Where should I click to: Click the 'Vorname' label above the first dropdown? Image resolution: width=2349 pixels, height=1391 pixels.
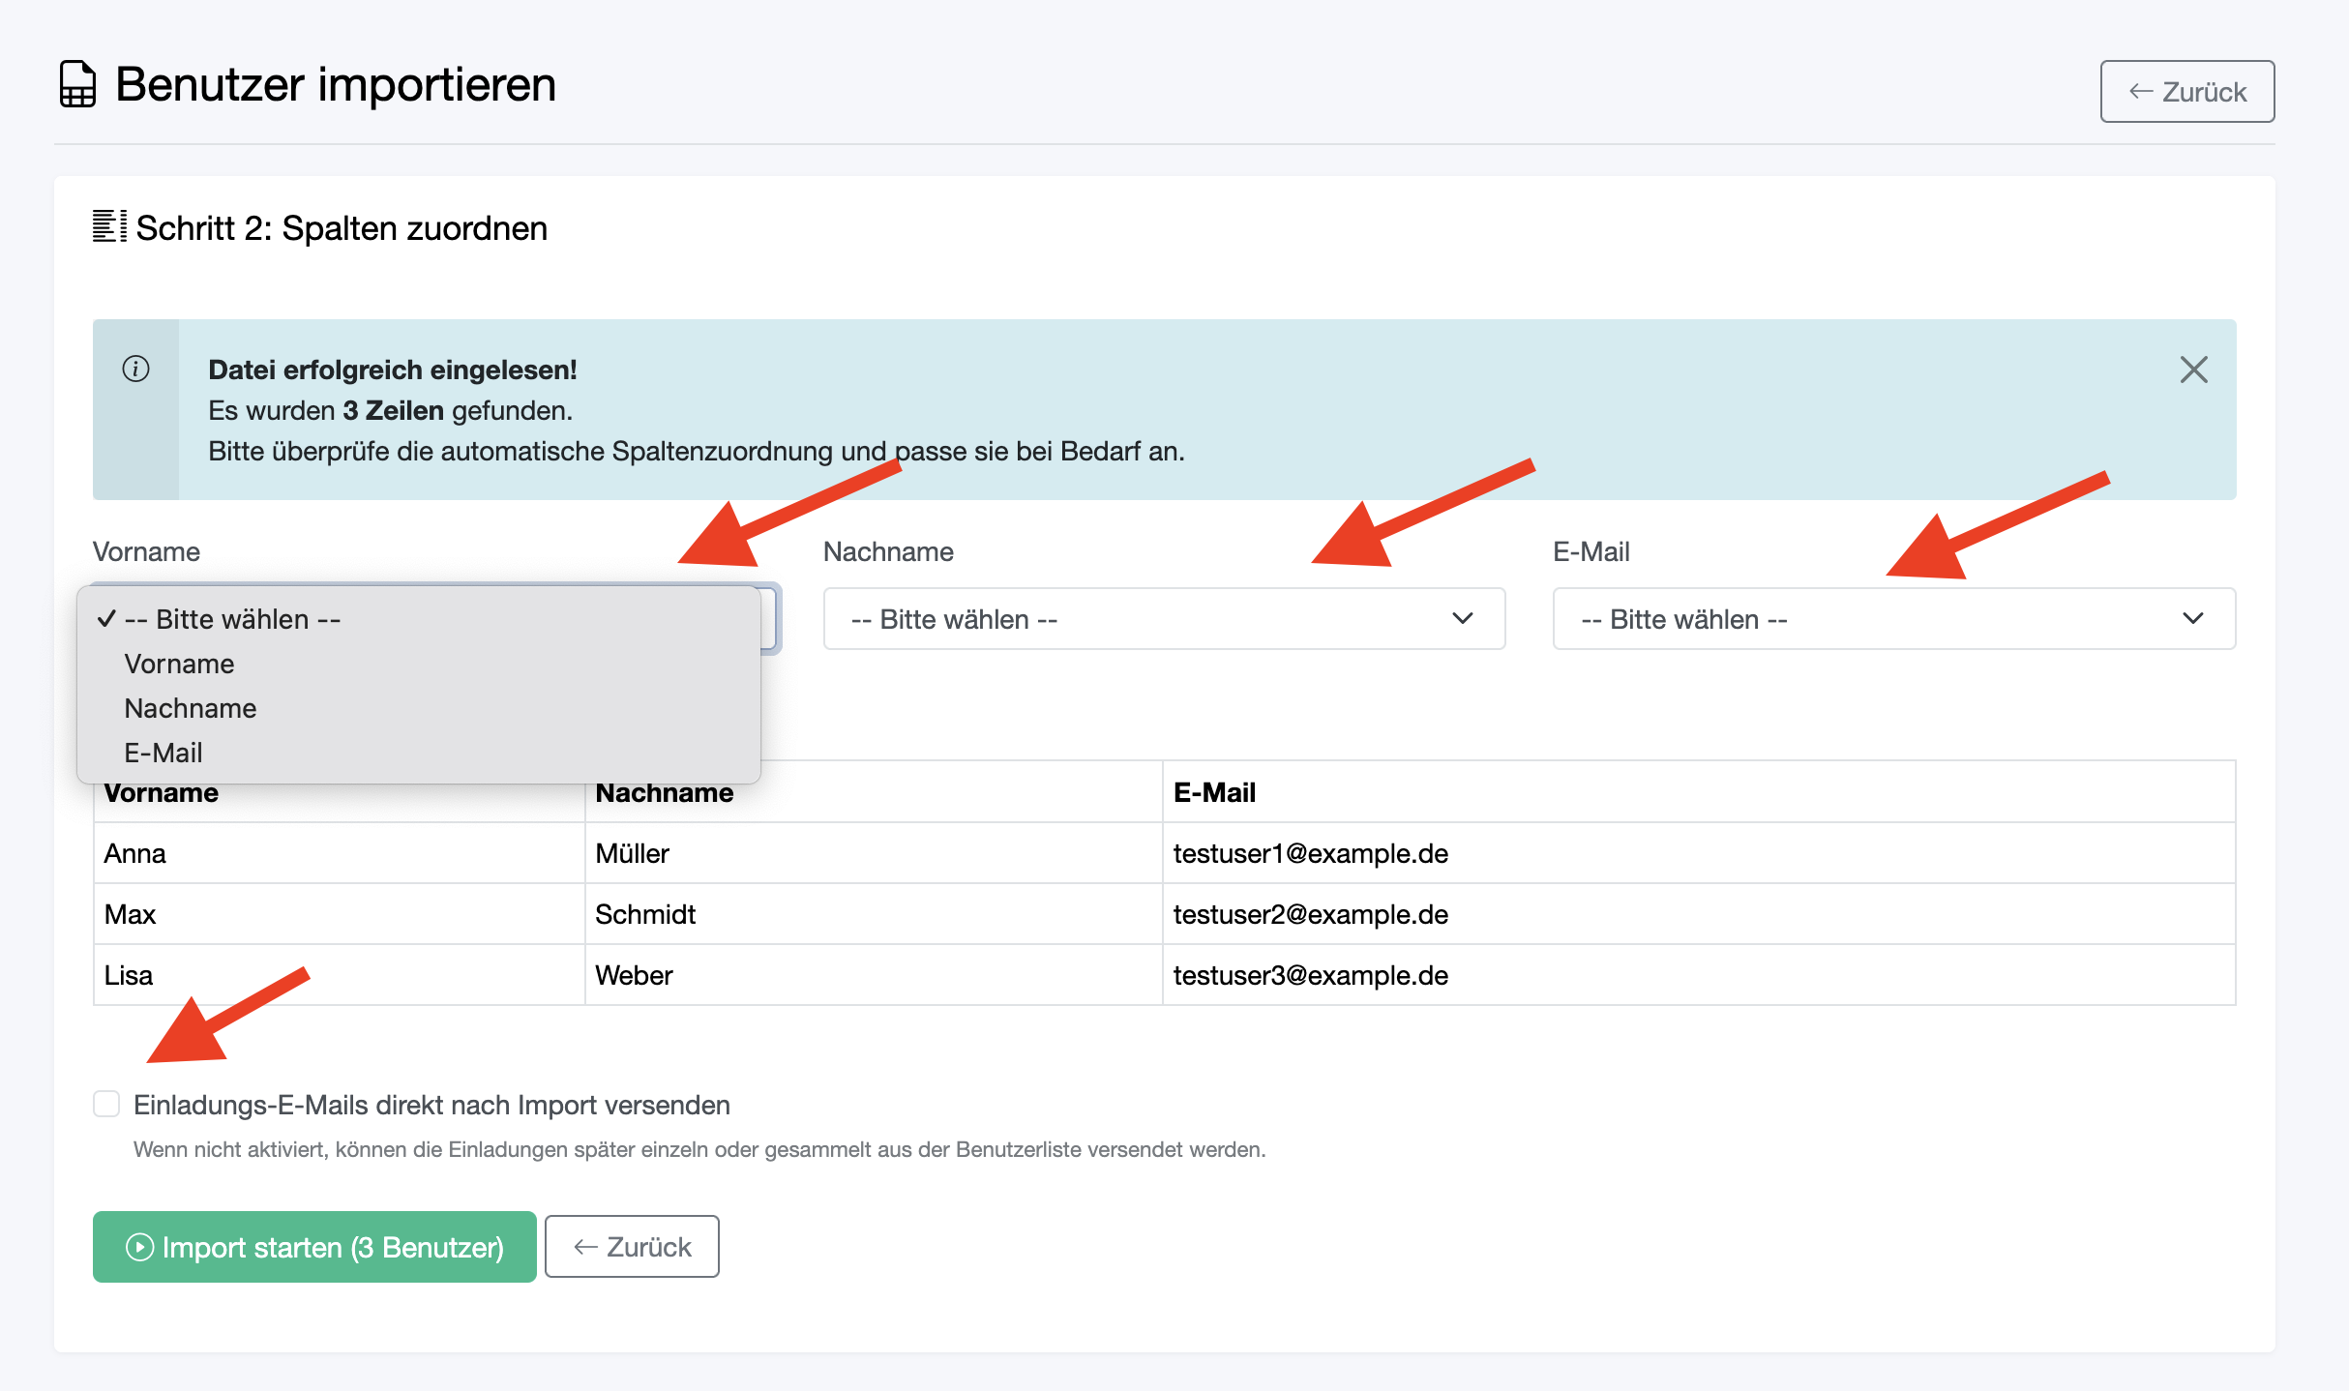tap(146, 551)
